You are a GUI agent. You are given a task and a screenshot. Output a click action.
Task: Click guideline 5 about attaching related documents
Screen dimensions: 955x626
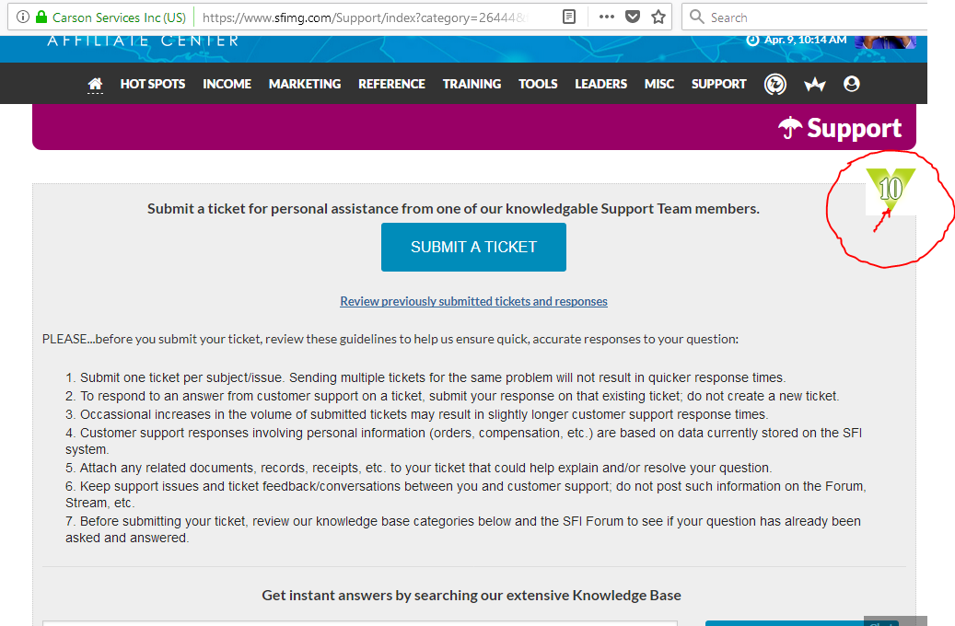click(x=419, y=468)
